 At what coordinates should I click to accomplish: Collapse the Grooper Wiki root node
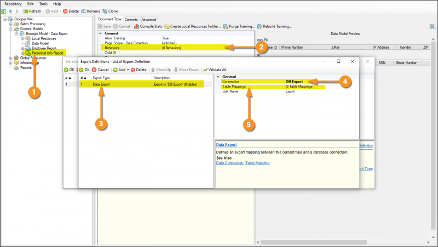(5, 19)
